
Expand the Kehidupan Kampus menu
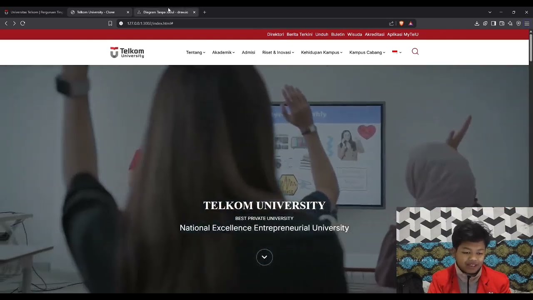click(322, 52)
